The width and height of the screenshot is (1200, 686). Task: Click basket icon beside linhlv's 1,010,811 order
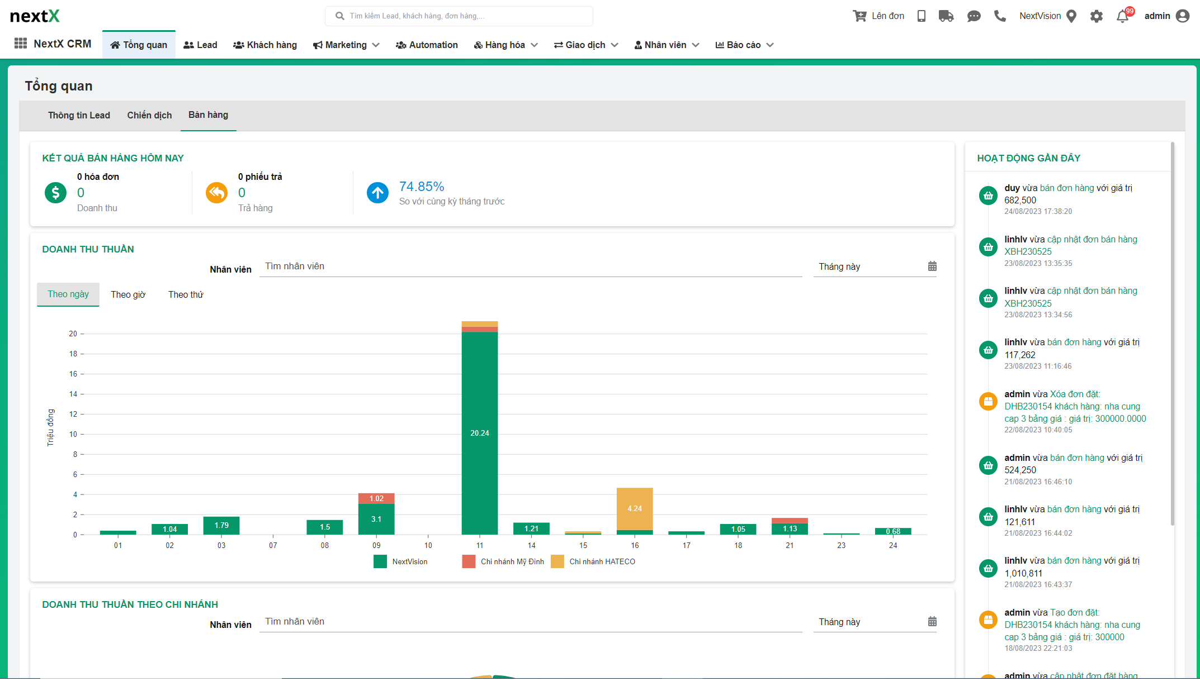coord(988,568)
